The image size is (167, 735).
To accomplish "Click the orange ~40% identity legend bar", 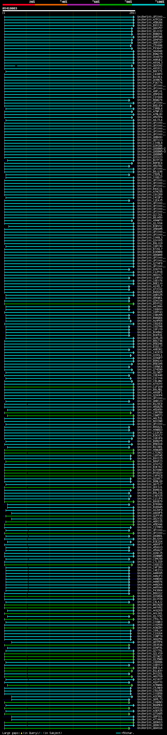I will (51, 5).
